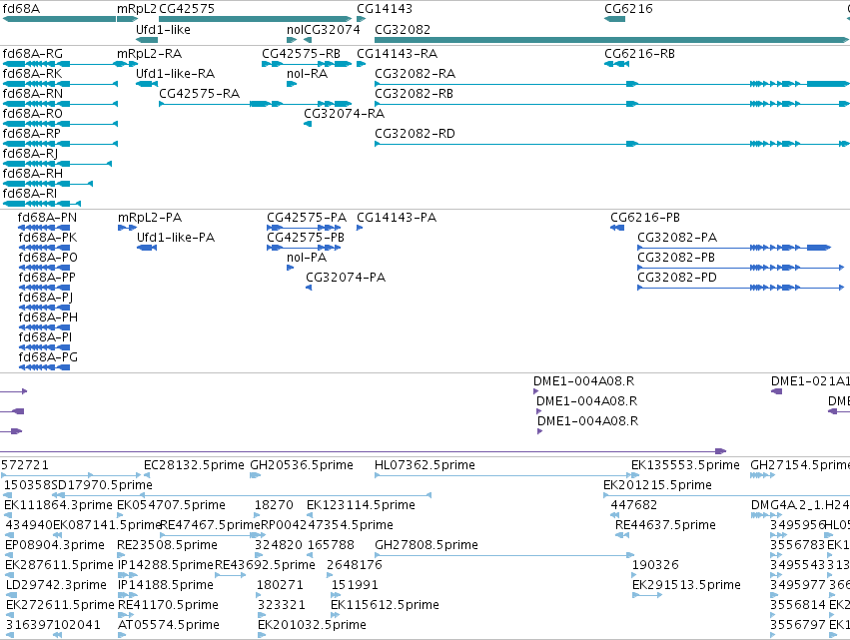Click protein Ufd1-like-PA

pos(176,238)
